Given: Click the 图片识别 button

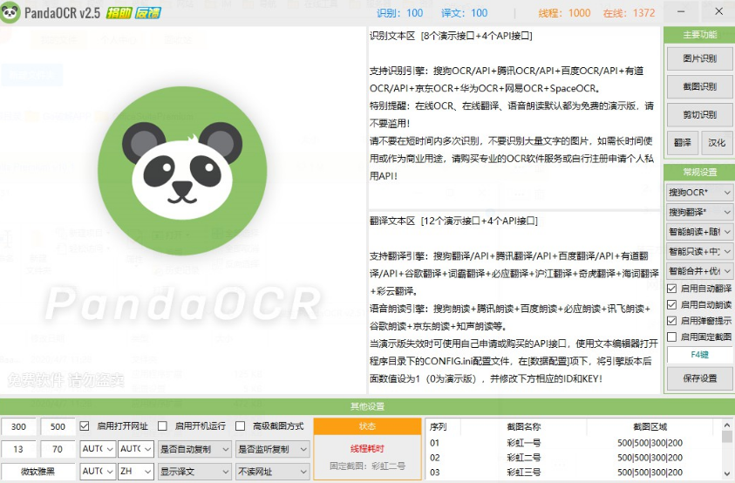Looking at the screenshot, I should pos(699,58).
